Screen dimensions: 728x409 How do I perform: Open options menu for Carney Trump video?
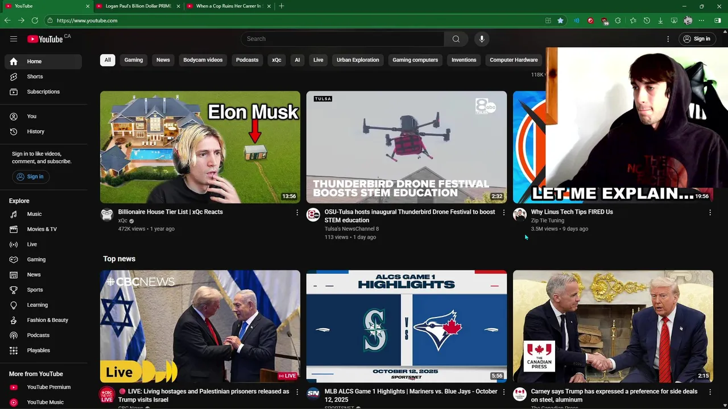point(710,392)
